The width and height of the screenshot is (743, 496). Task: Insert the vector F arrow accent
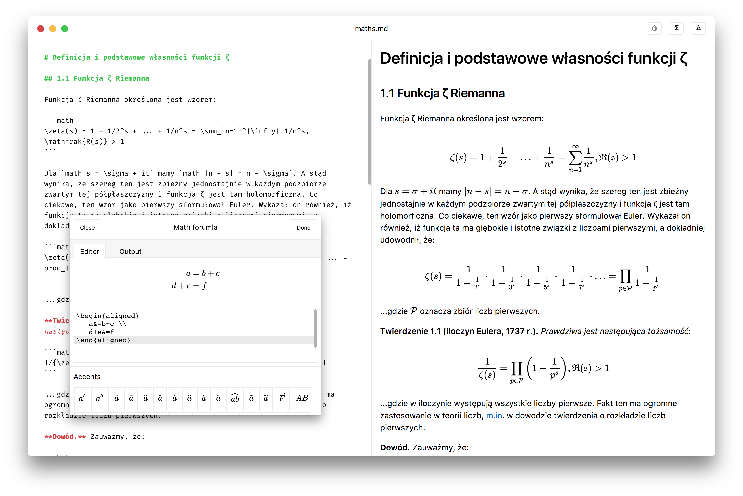(282, 398)
